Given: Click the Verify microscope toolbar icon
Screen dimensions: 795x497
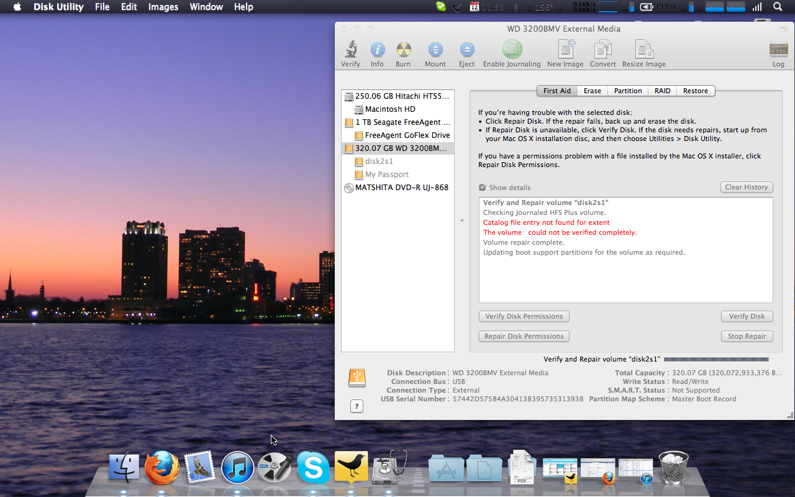Looking at the screenshot, I should tap(350, 50).
